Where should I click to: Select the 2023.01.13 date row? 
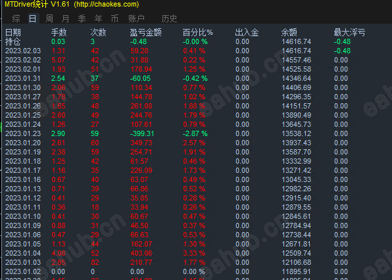(23, 189)
